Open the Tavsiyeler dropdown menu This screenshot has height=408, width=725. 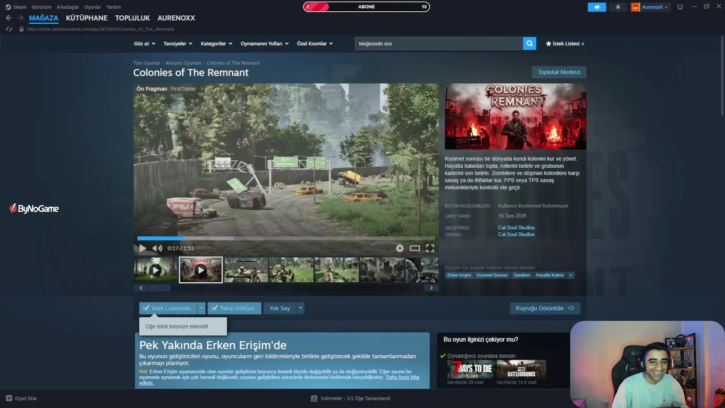[178, 44]
